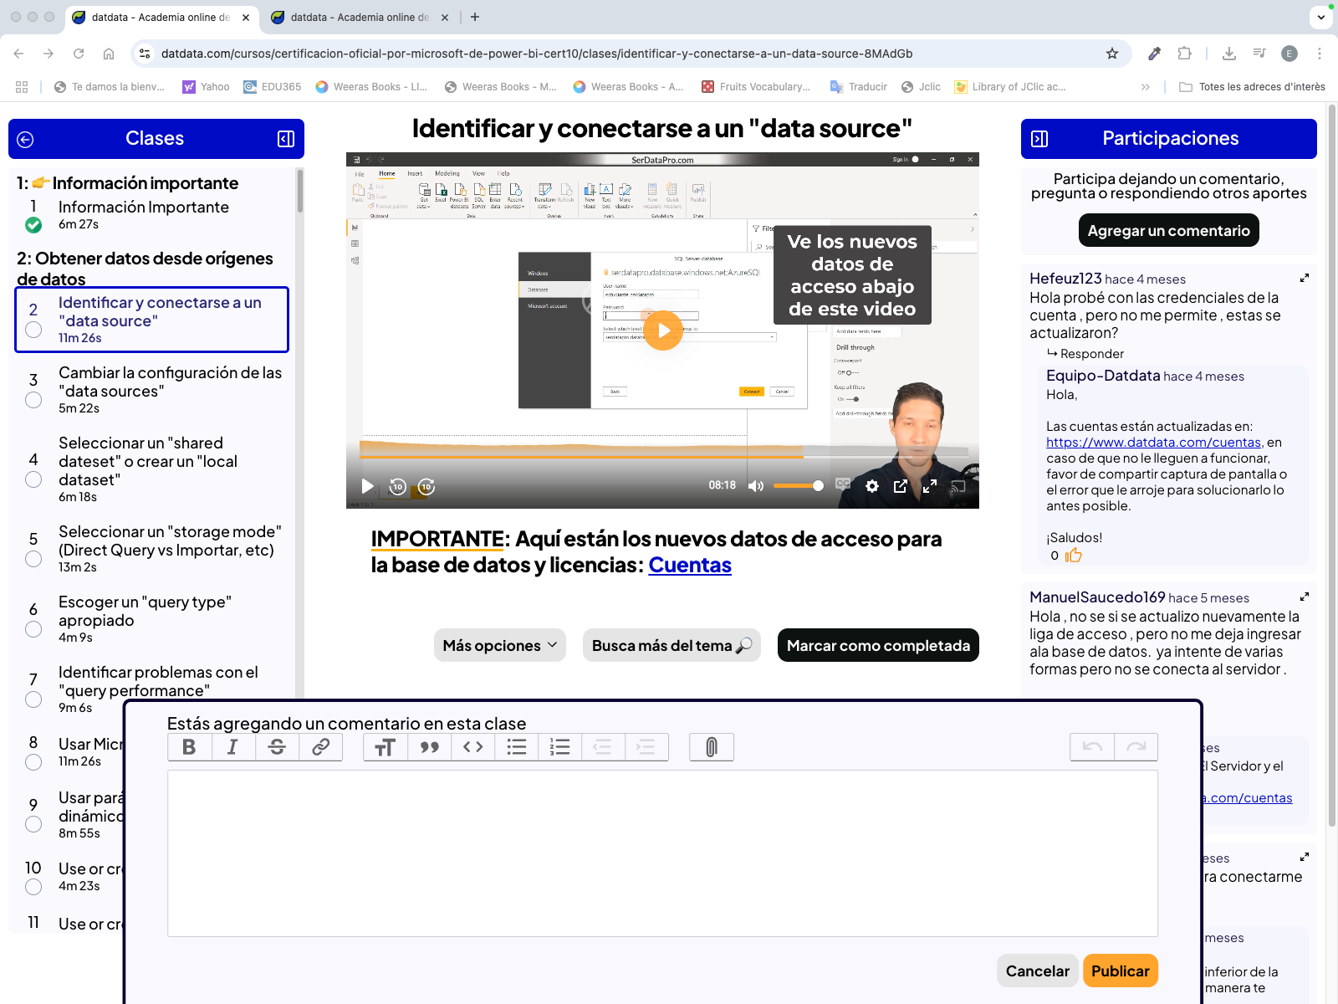Toggle completion circle for class 7
Screen dimensions: 1338x1004
tap(33, 699)
